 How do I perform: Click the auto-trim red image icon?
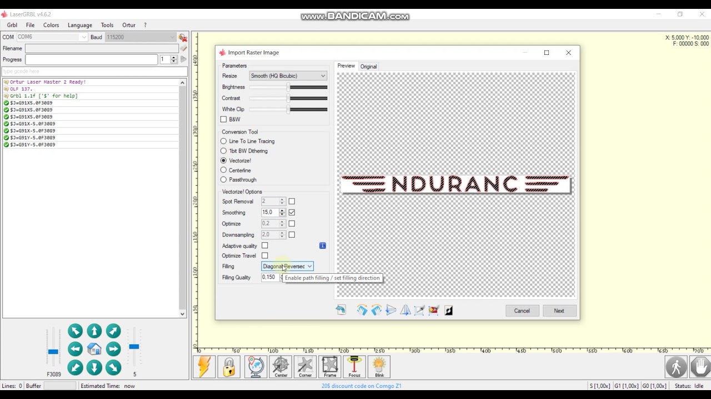tap(434, 310)
